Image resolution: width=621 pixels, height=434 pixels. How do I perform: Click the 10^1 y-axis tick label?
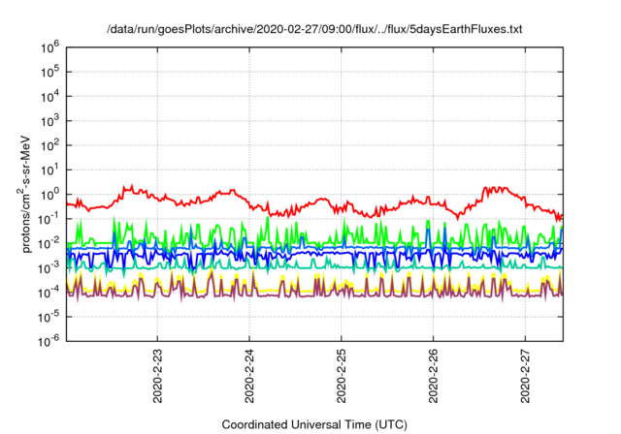coord(49,170)
